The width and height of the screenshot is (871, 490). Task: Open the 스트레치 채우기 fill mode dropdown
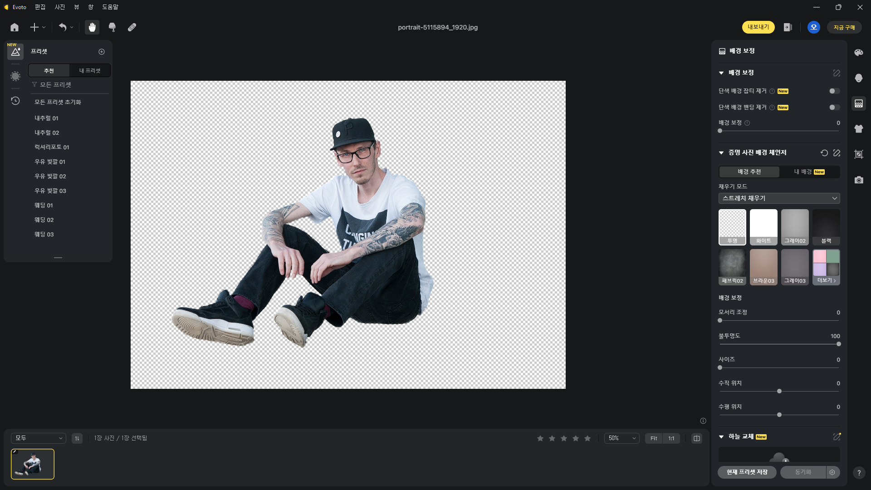[779, 198]
